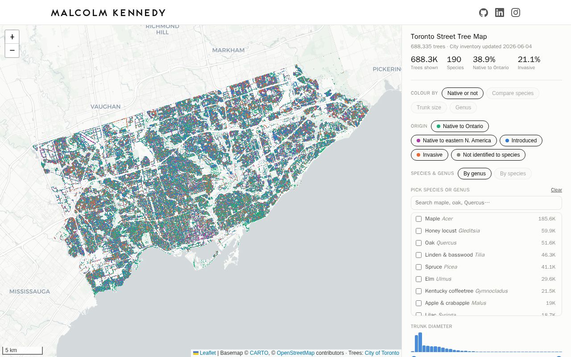Check the Linden & basswood Tilia checkbox
Viewport: 571px width, 357px height.
418,255
